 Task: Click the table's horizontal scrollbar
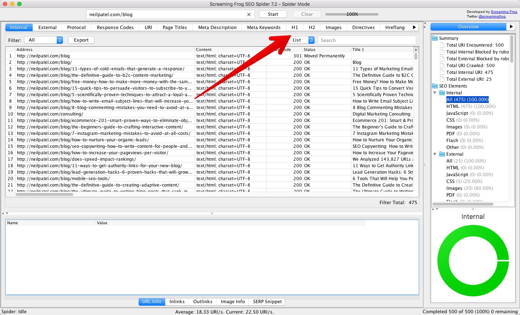tap(45, 194)
